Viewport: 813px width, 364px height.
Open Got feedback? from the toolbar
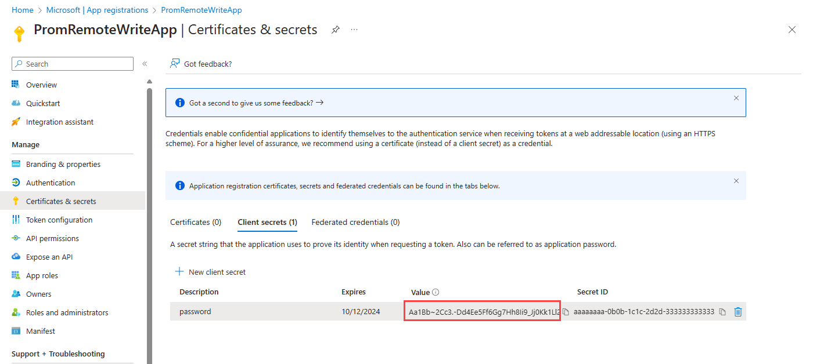point(201,64)
